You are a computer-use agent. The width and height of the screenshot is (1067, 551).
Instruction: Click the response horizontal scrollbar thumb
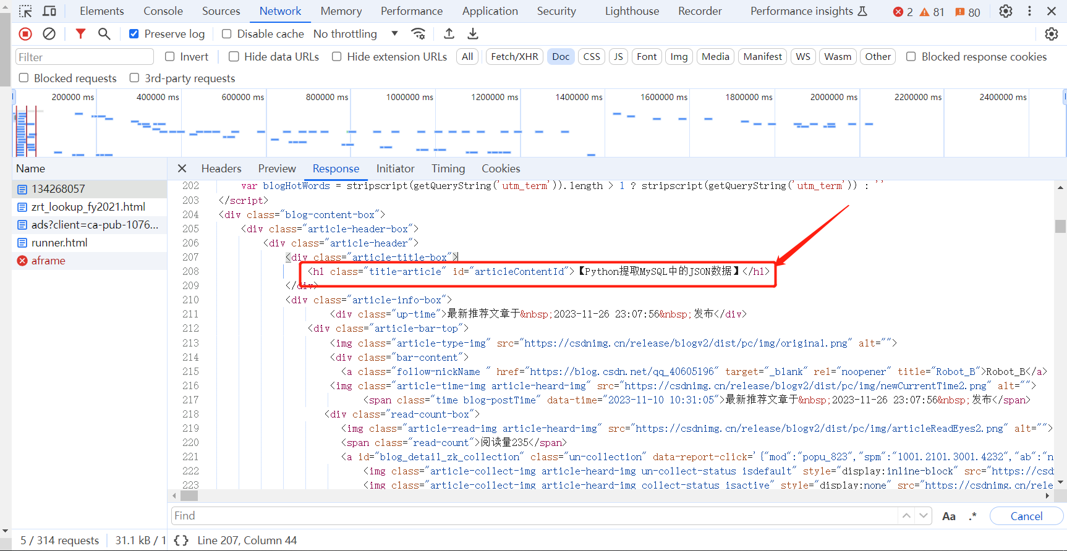click(x=189, y=495)
